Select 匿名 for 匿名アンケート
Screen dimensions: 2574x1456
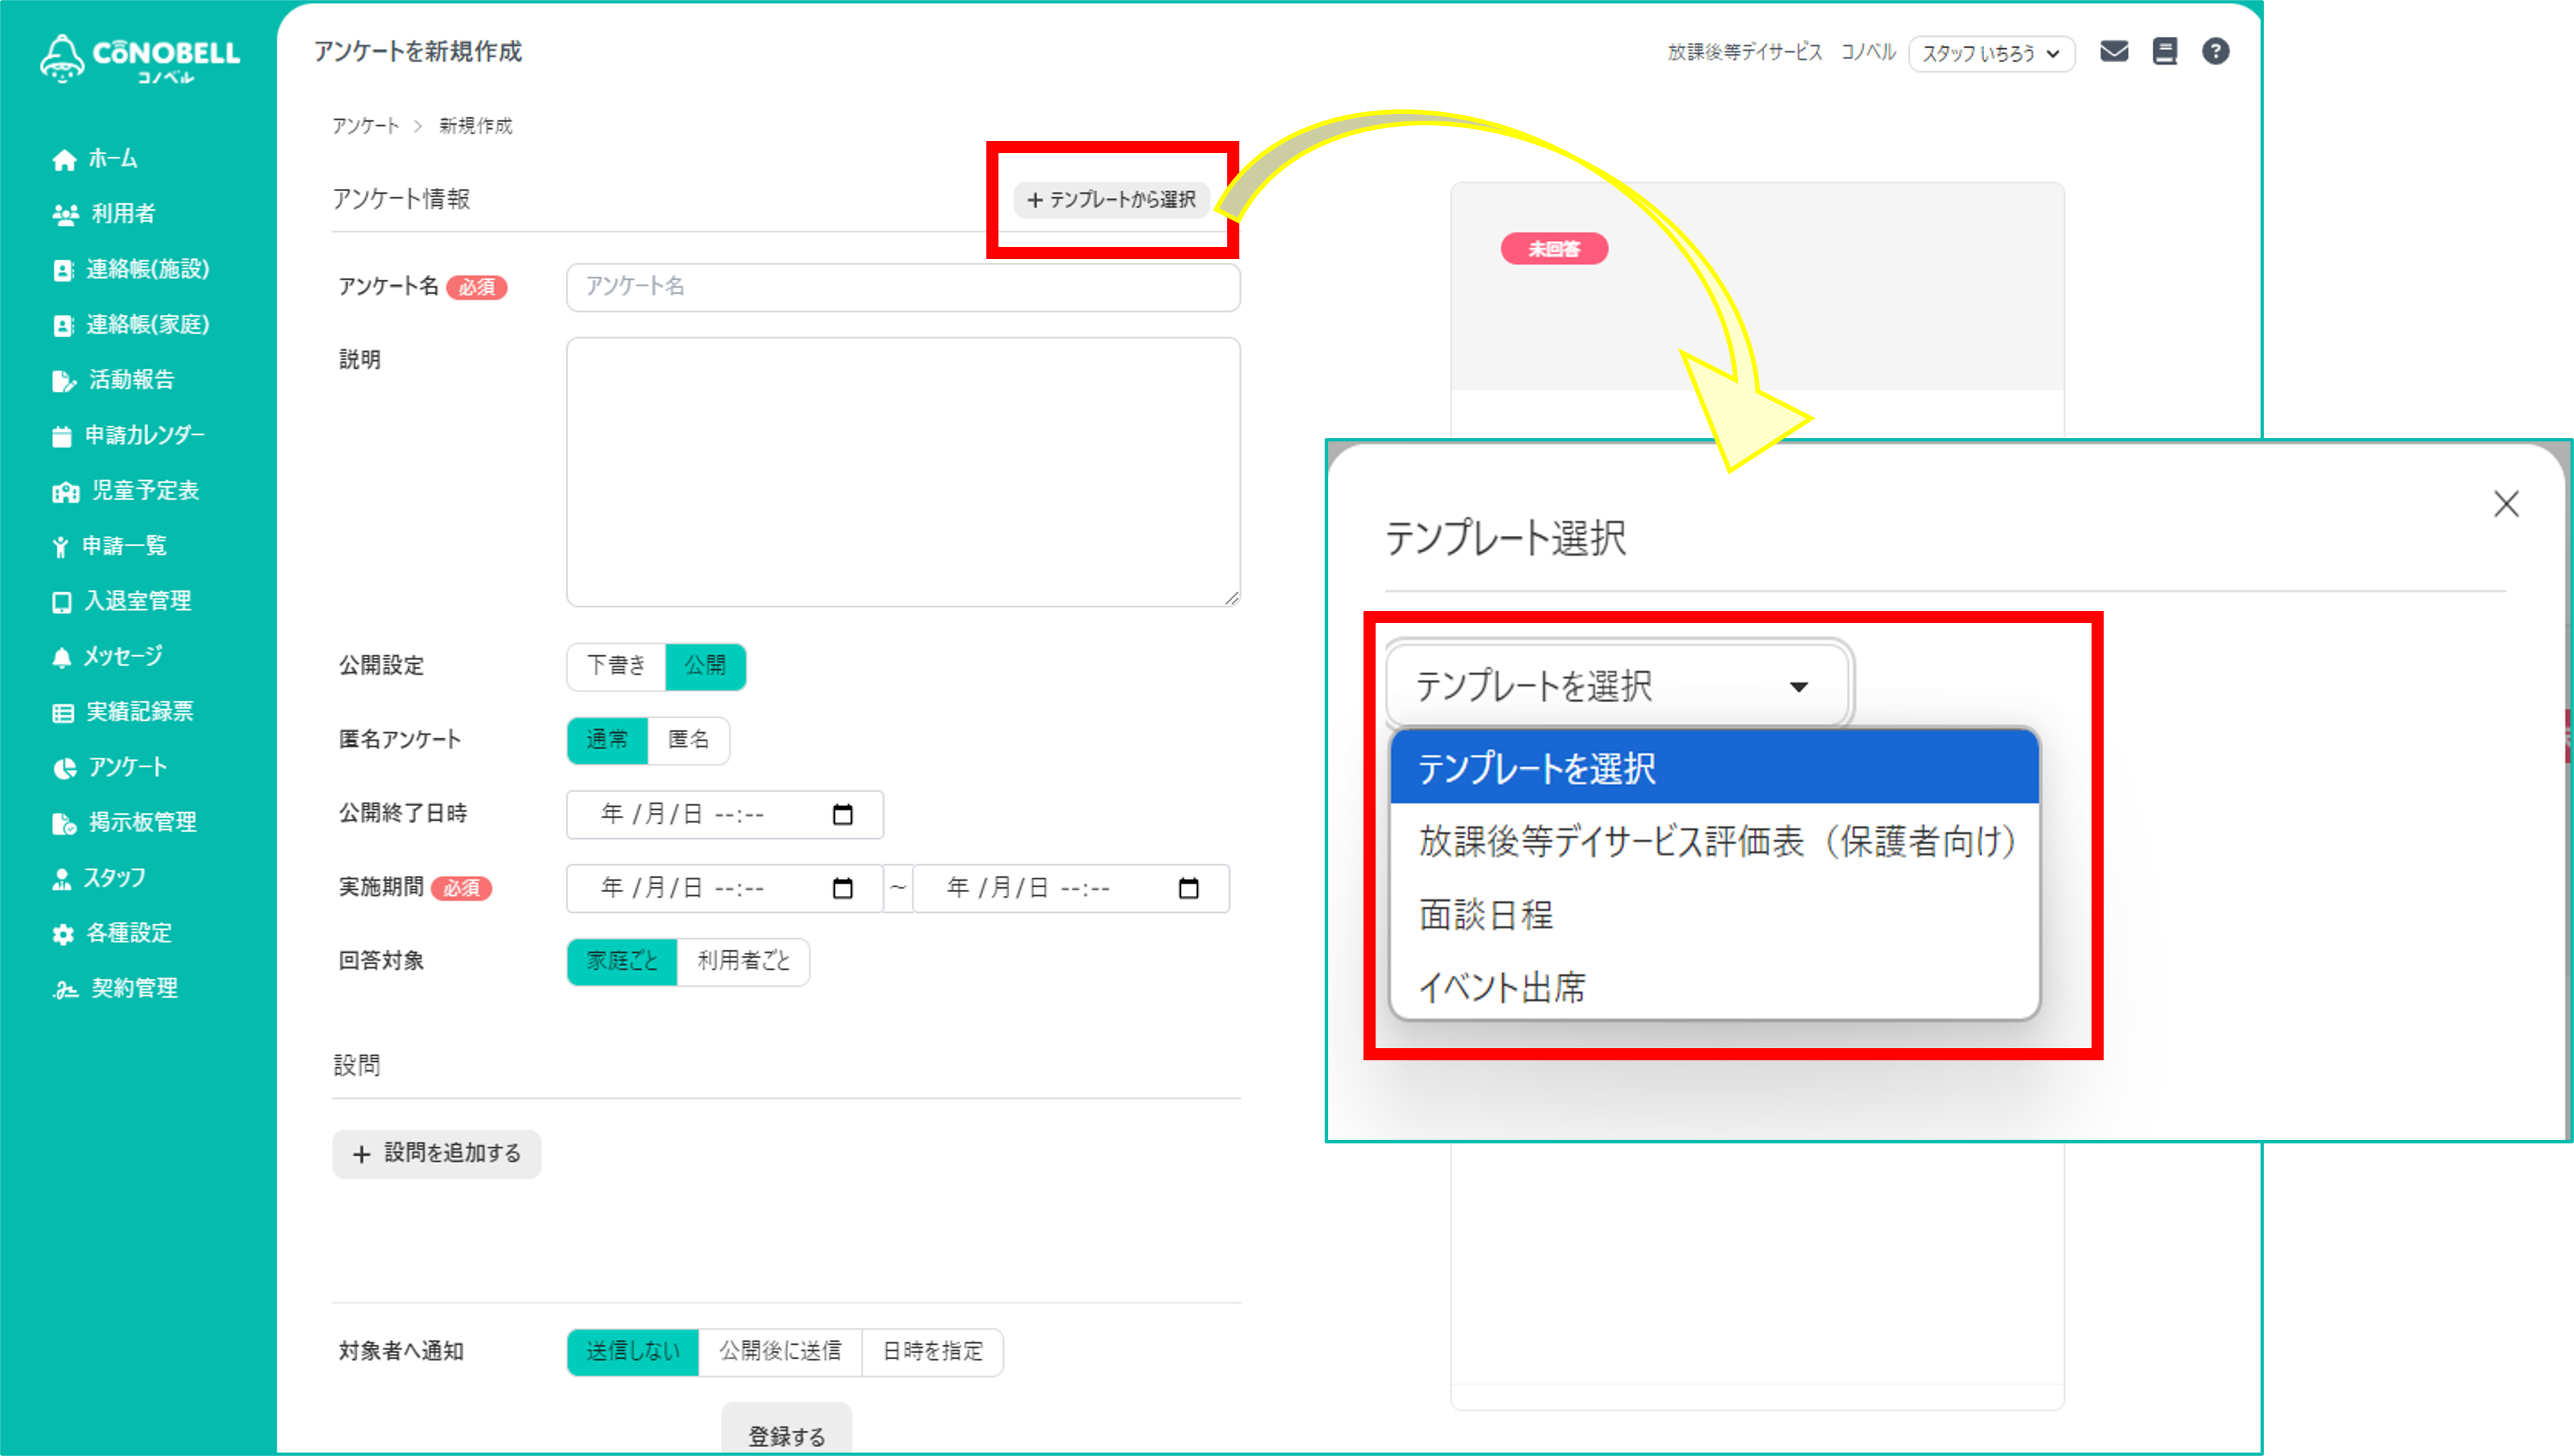(688, 740)
